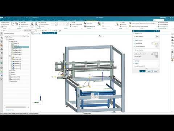174x131 pixels.
Task: Open the File tab in the ribbon
Action: [3, 20]
